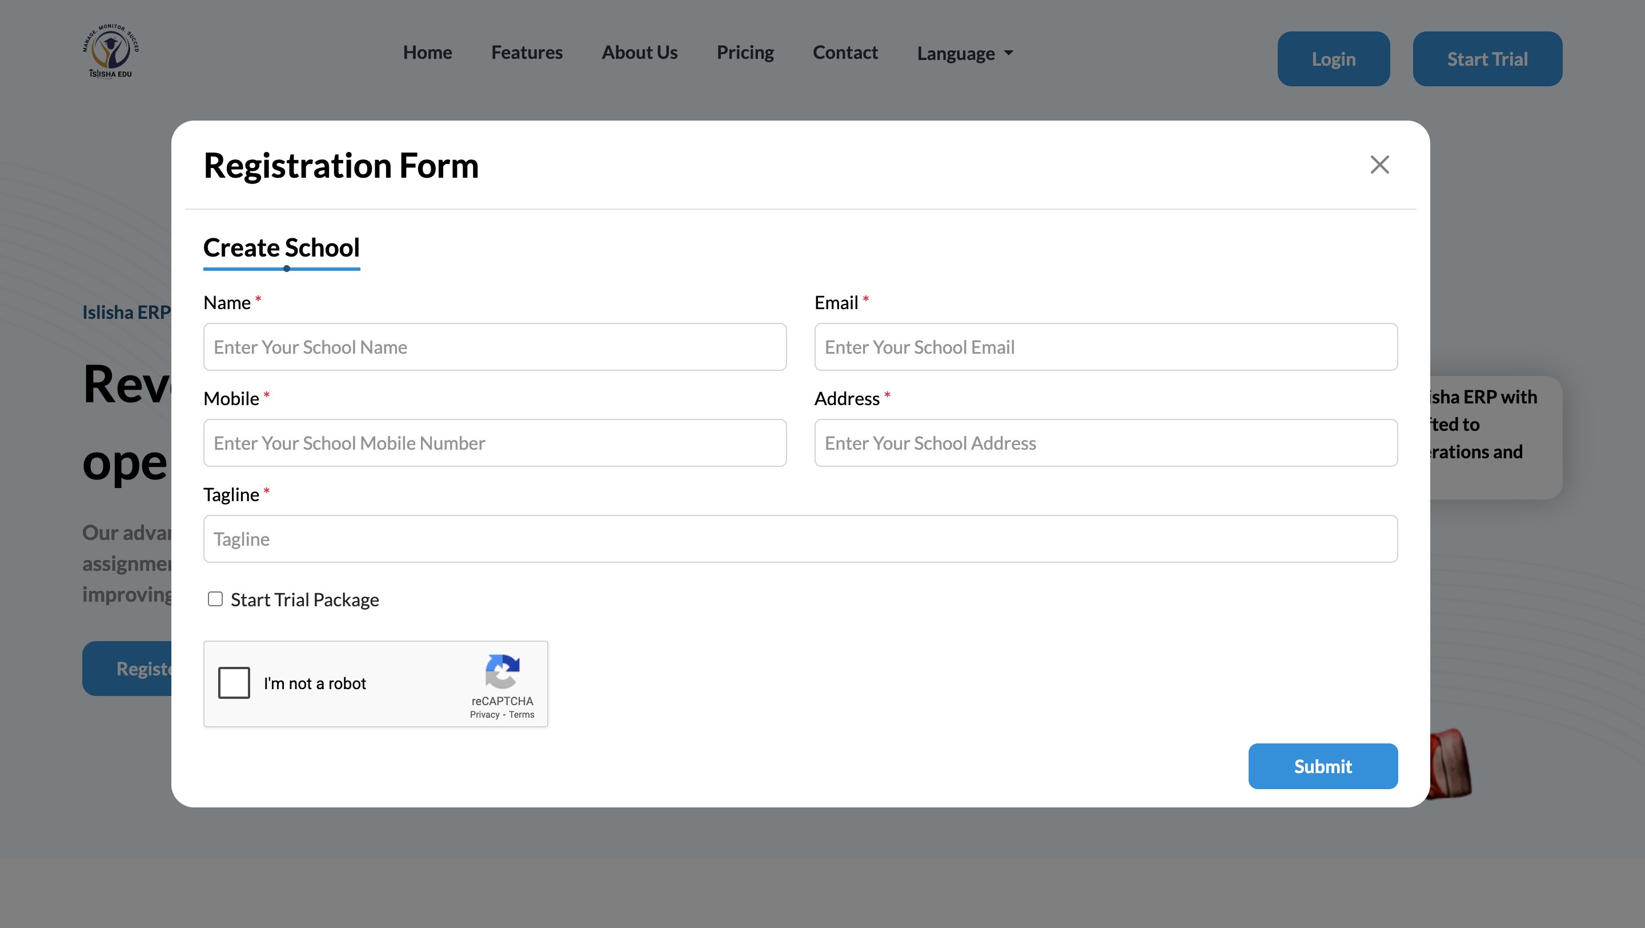Click the Start Trial Package label
1645x928 pixels.
[x=304, y=600]
